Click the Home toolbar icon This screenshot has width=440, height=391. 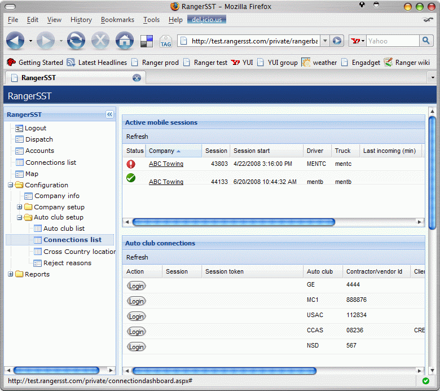coord(124,41)
